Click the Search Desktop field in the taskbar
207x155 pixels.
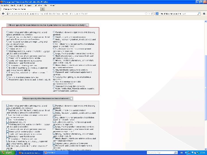[160, 153]
